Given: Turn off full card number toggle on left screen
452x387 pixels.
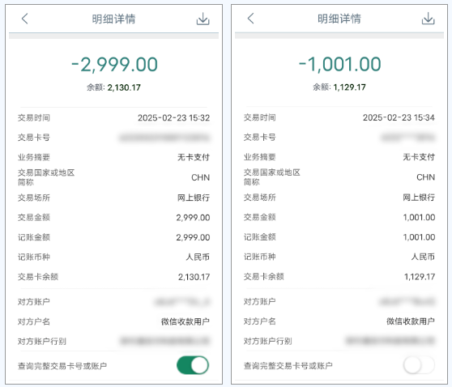Looking at the screenshot, I should [x=193, y=365].
